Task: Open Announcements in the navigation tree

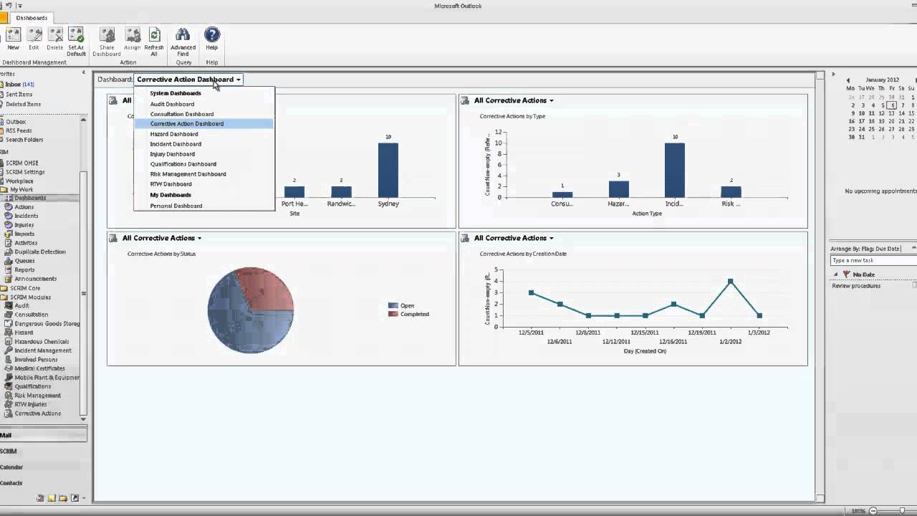Action: 35,279
